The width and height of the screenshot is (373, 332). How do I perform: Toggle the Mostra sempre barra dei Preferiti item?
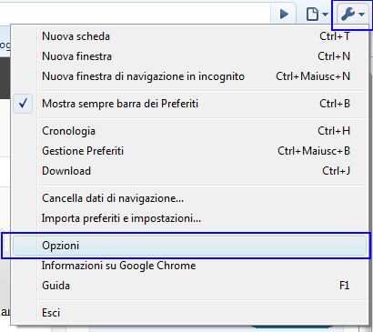(189, 104)
